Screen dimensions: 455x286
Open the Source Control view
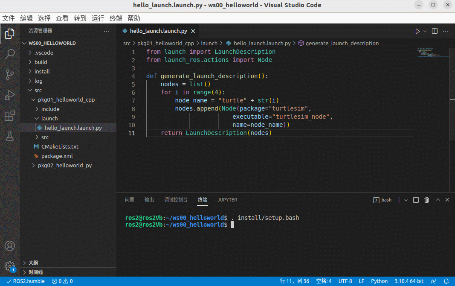point(10,75)
